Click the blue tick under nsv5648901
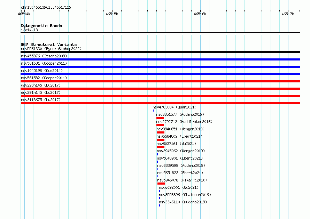 click(157, 162)
